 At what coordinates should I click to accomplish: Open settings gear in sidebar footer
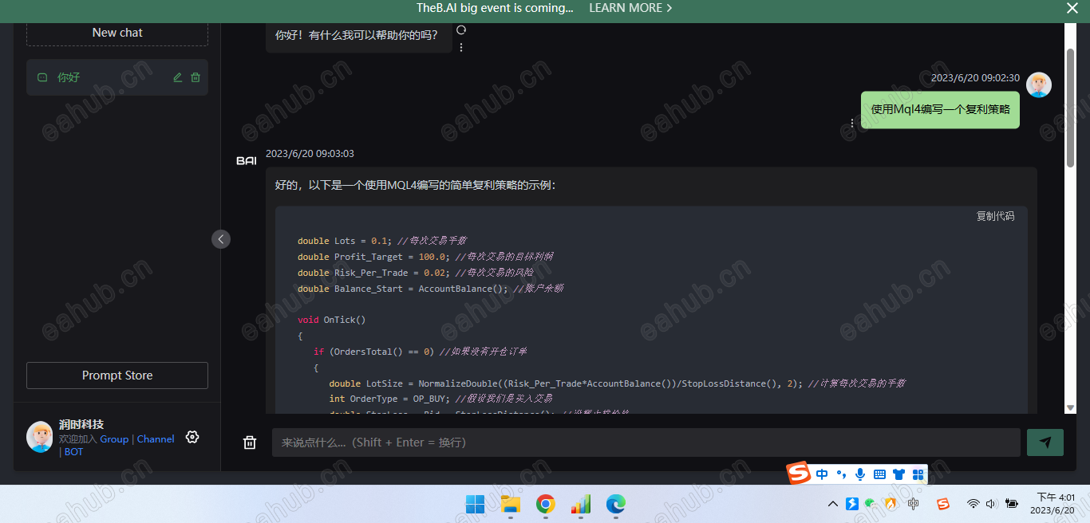click(192, 437)
